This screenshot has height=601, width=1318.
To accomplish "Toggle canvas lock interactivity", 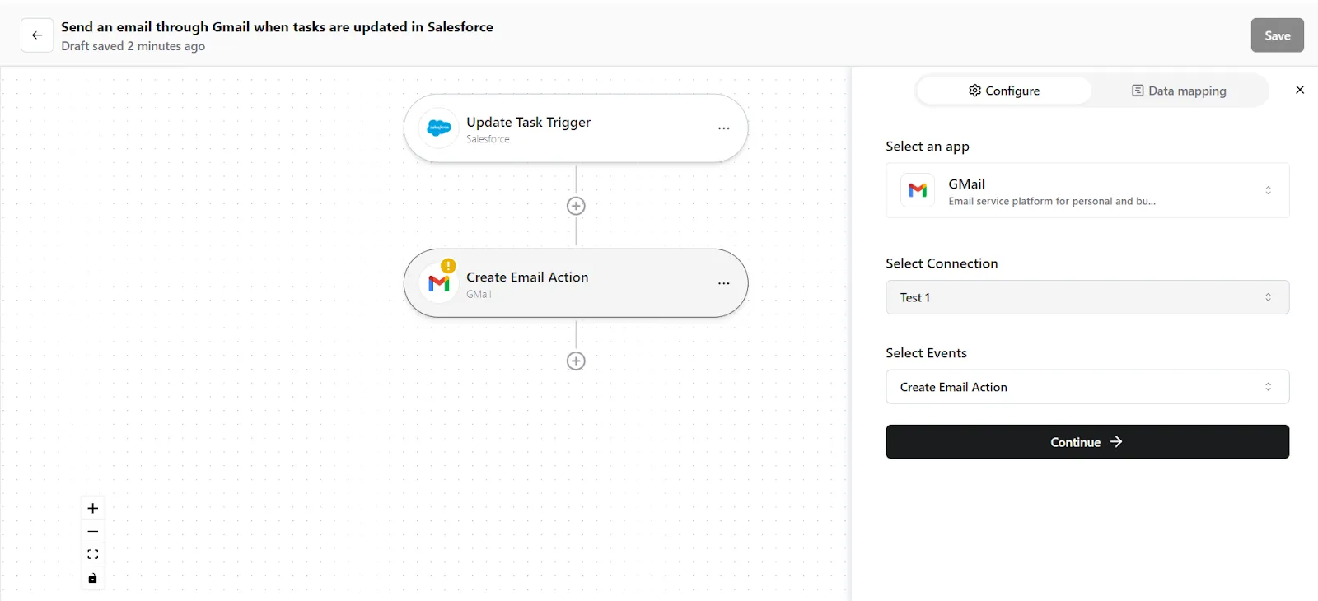I will click(x=93, y=578).
